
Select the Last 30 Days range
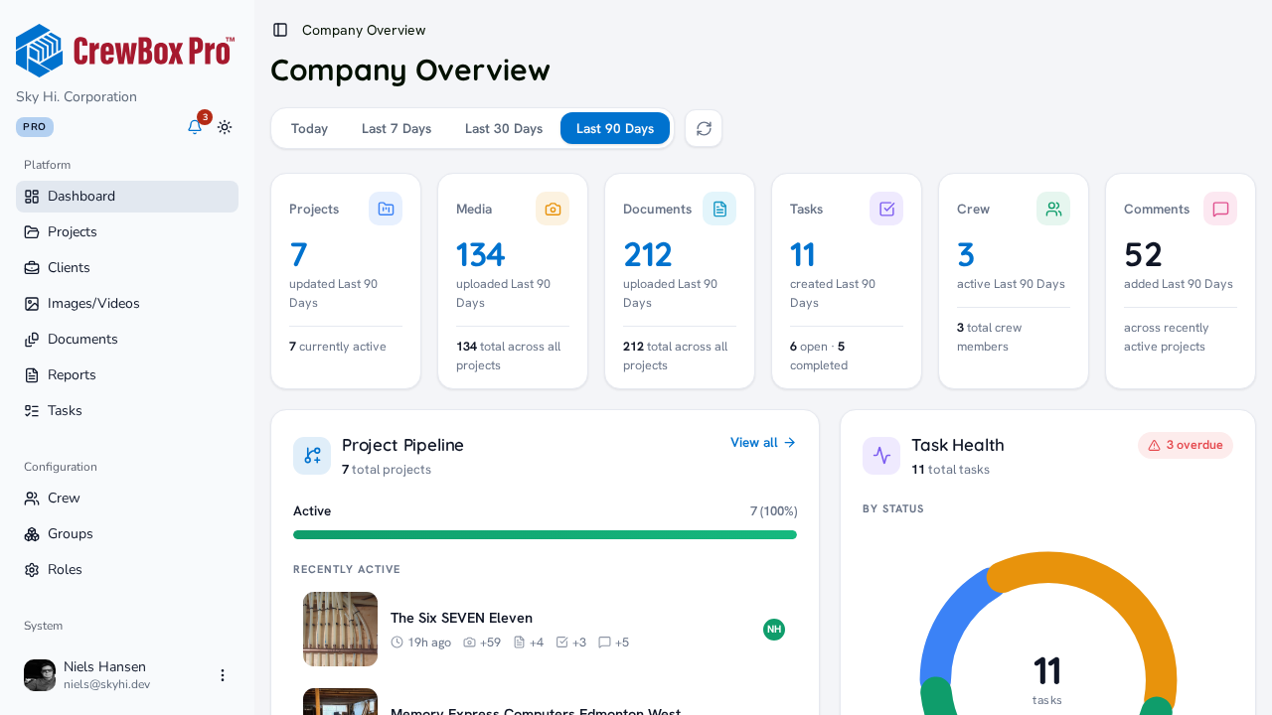point(504,128)
